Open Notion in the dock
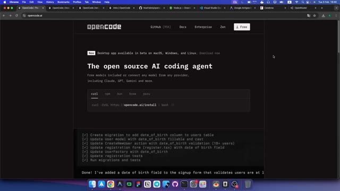The image size is (340, 191). 148,184
